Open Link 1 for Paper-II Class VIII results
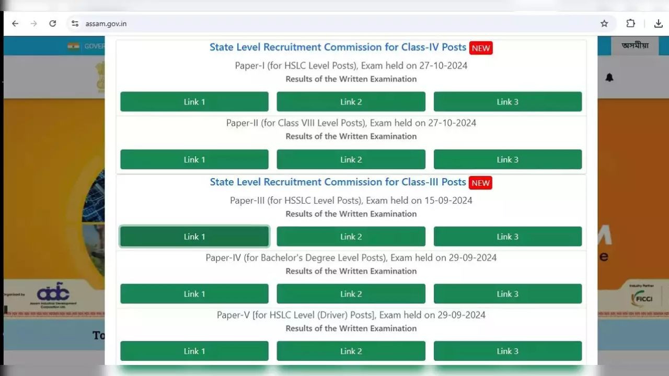 [x=194, y=159]
